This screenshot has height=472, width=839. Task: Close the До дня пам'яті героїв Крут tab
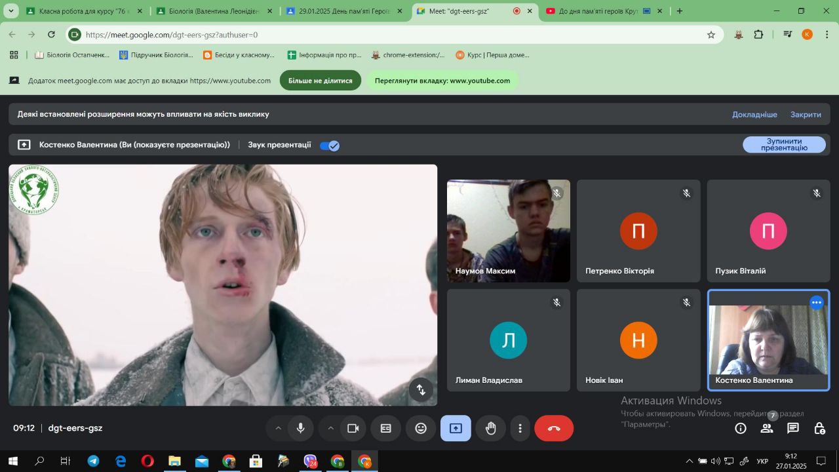pyautogui.click(x=660, y=11)
